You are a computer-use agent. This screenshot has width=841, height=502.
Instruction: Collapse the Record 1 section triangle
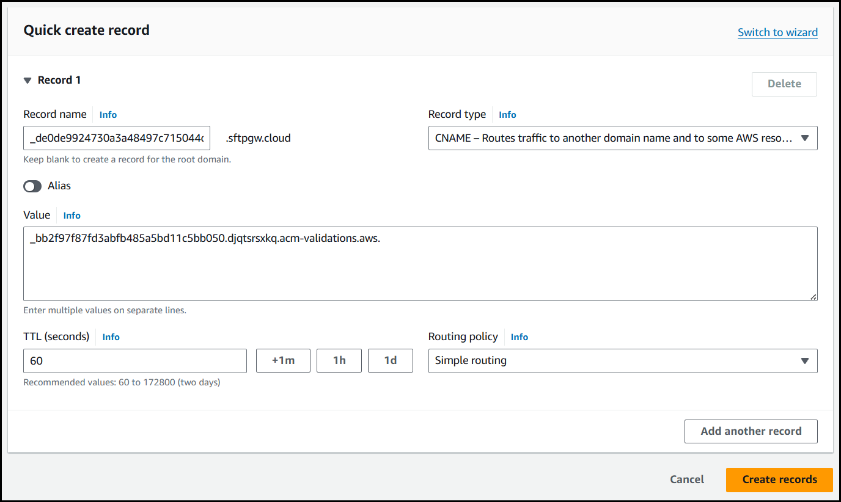(x=27, y=81)
